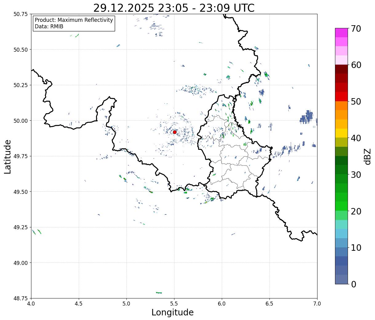The width and height of the screenshot is (375, 320).
Task: Click the 'Data: RMIB' text
Action: 49,26
